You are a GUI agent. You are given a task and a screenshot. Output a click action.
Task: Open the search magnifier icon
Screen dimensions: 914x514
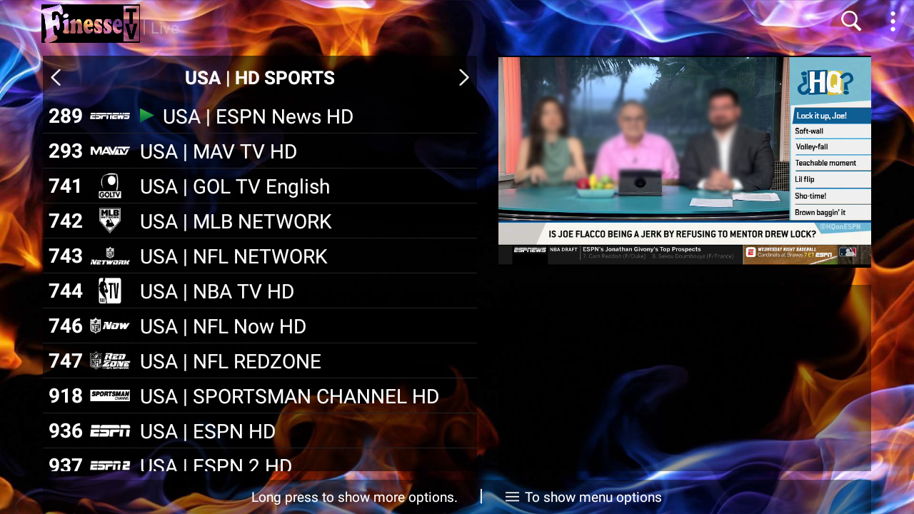click(850, 21)
